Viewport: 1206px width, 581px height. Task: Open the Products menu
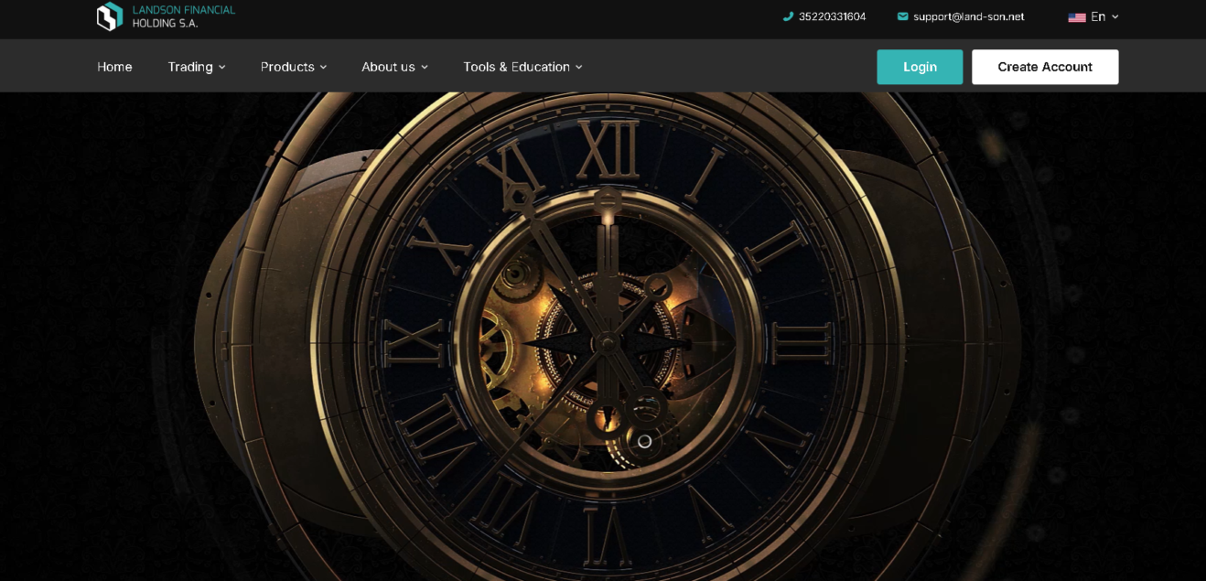[x=287, y=67]
